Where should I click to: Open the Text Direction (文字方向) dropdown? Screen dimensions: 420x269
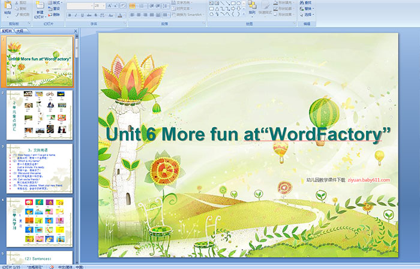(182, 2)
